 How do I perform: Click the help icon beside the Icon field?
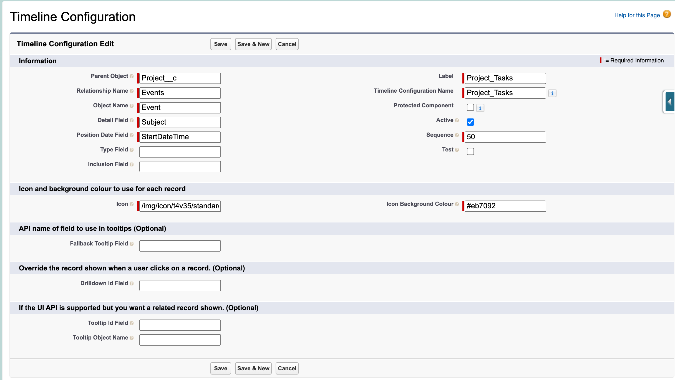pos(132,204)
